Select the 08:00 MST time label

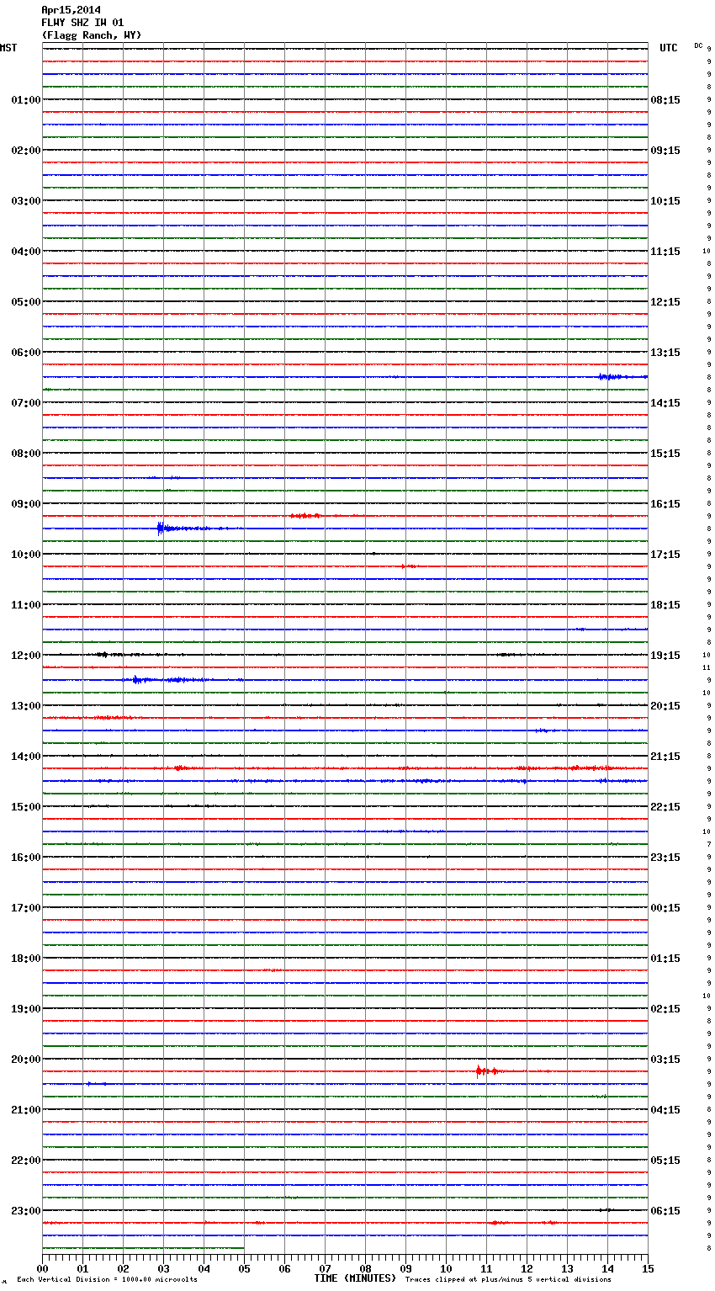(x=26, y=454)
